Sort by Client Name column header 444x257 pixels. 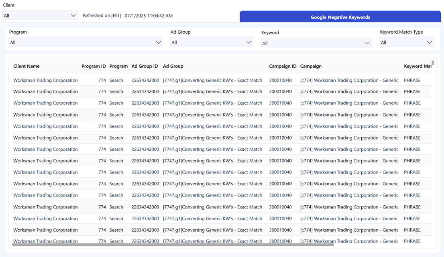26,66
